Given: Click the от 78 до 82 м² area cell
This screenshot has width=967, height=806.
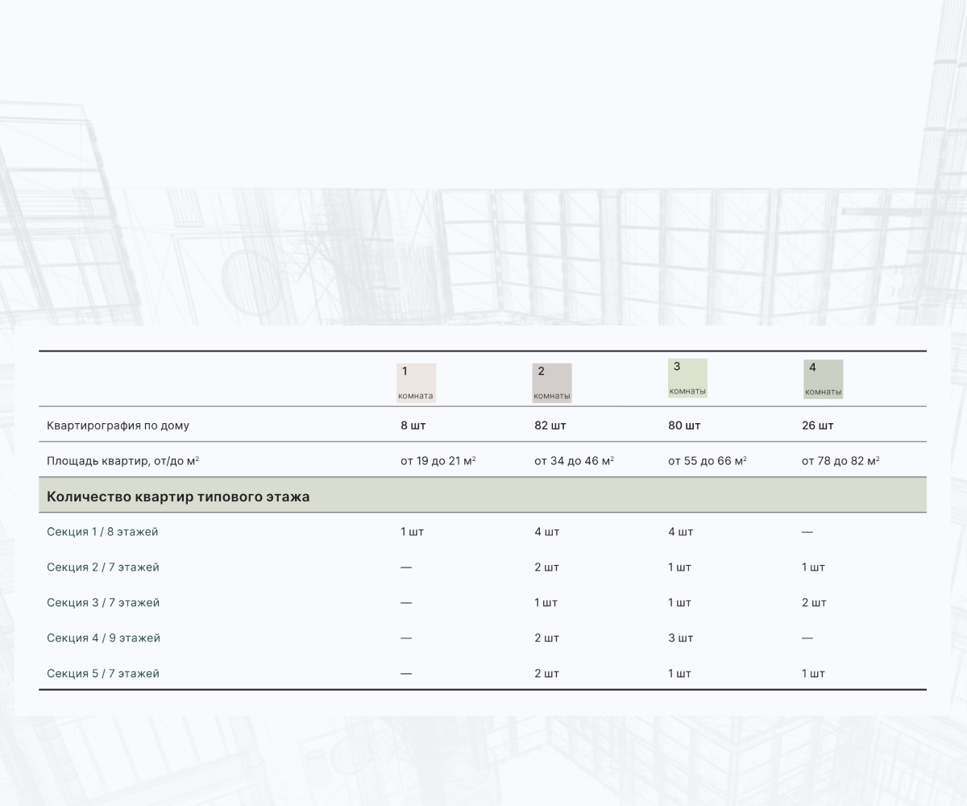Looking at the screenshot, I should pos(840,461).
